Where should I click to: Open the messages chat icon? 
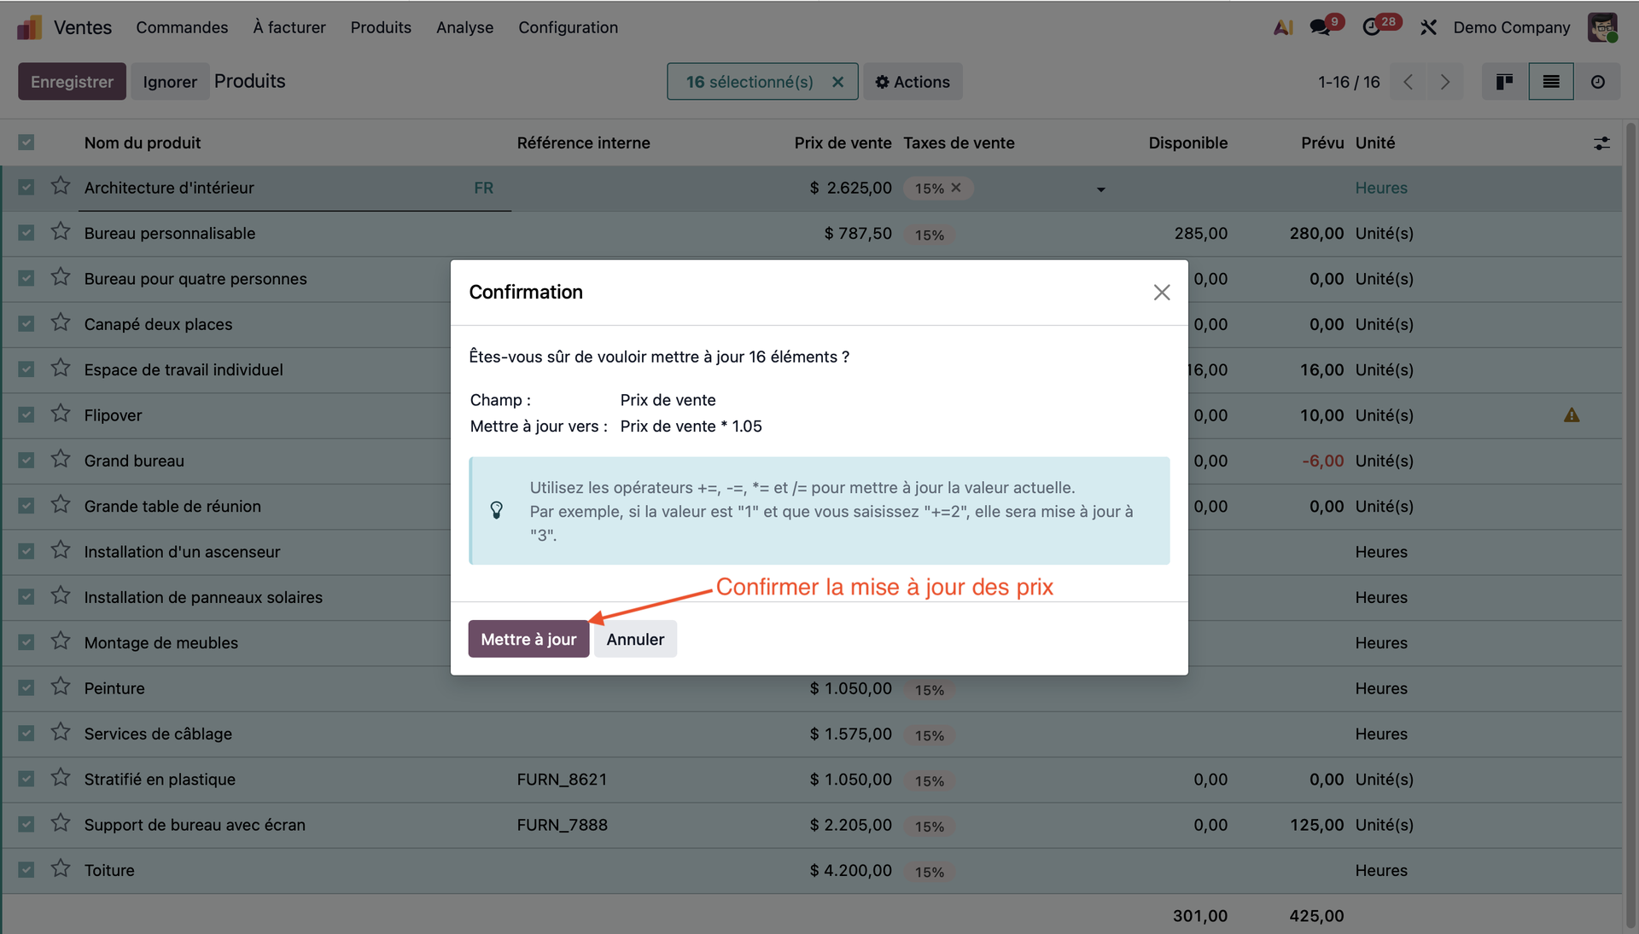[x=1320, y=27]
